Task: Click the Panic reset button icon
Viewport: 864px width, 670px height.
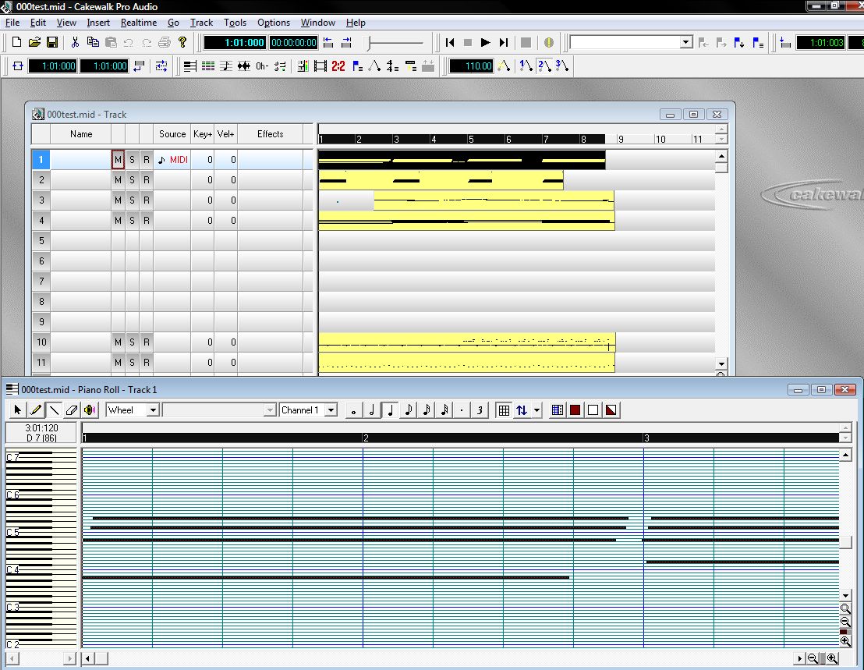Action: (548, 42)
